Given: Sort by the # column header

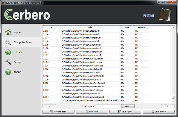Looking at the screenshot, I should (x=51, y=28).
